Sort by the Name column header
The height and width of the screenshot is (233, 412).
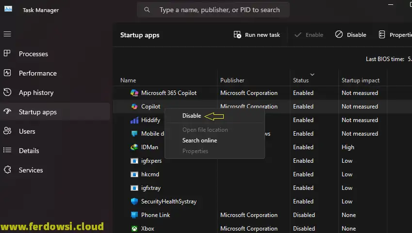coord(128,80)
